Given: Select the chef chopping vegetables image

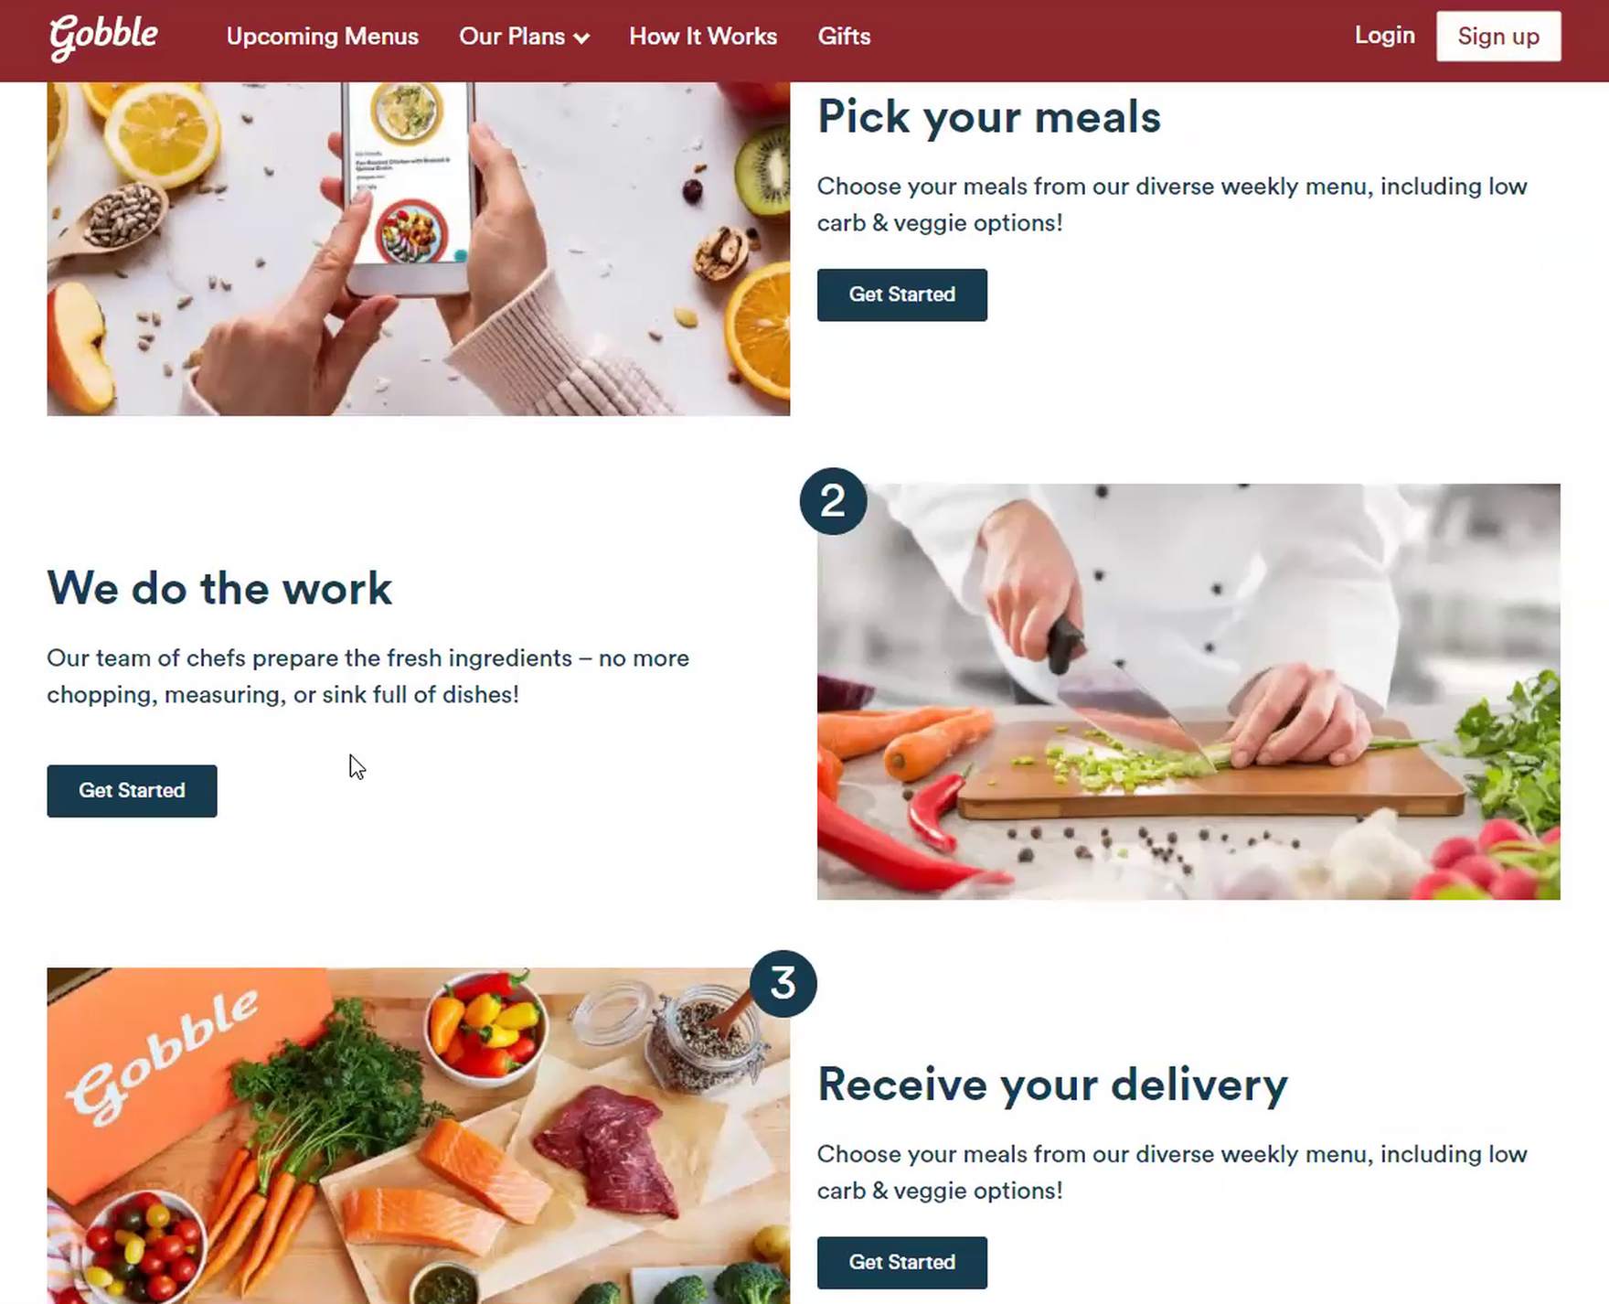Looking at the screenshot, I should 1188,691.
